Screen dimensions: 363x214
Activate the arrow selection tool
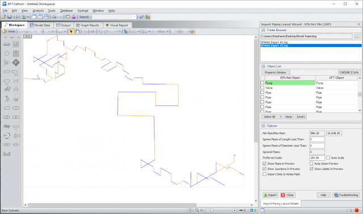71,32
